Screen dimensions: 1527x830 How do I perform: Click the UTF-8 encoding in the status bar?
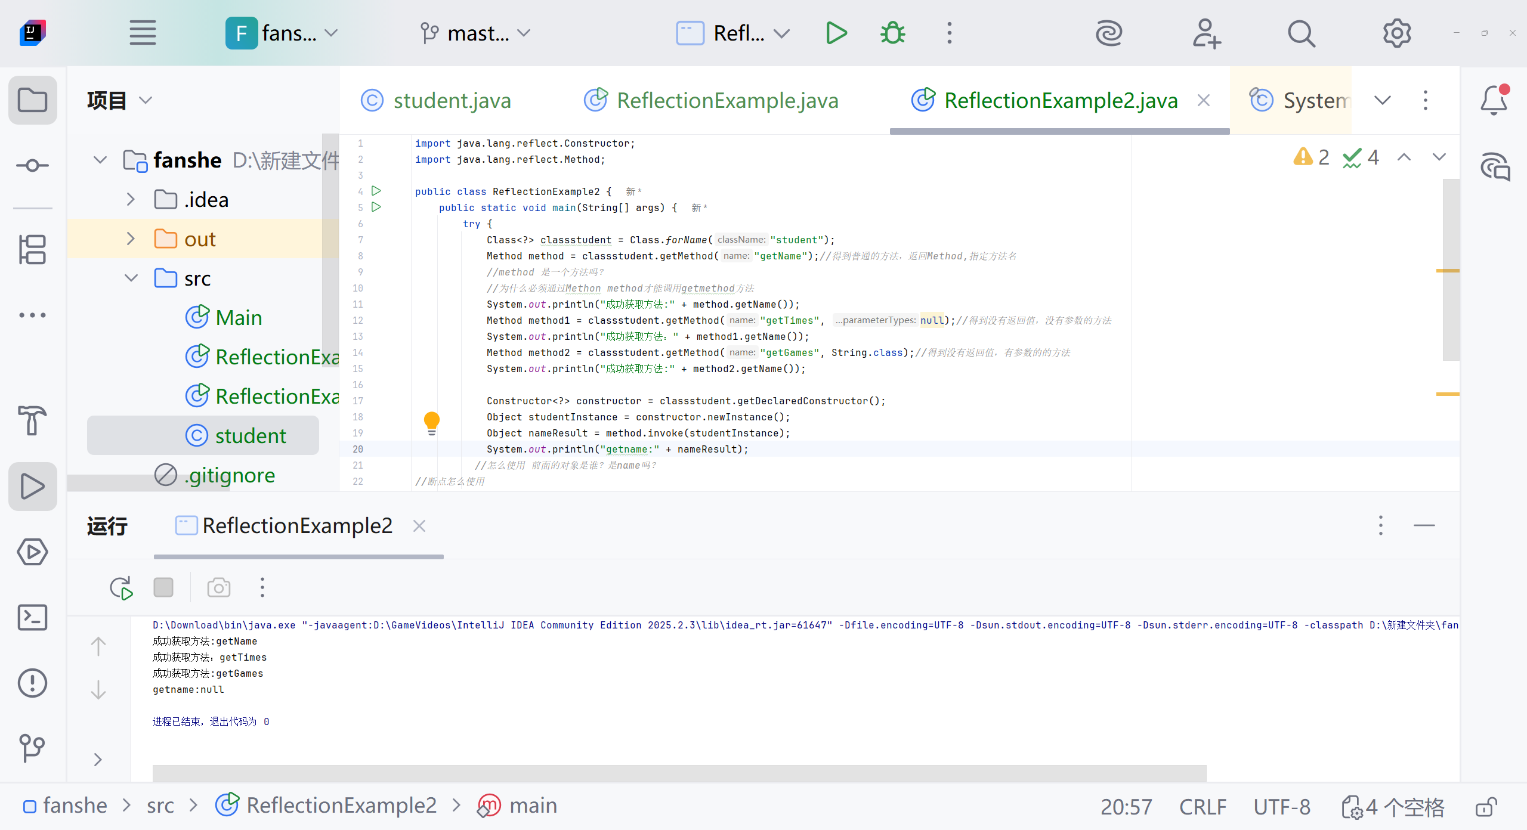pos(1281,807)
